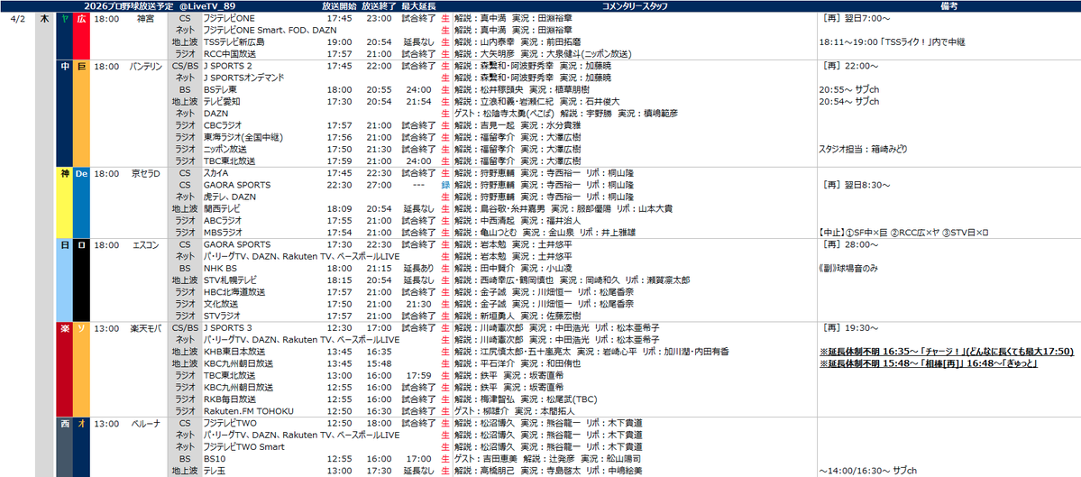Click the blue "録" marker in GAORA row
Viewport: 1081px width, 477px height.
click(445, 185)
